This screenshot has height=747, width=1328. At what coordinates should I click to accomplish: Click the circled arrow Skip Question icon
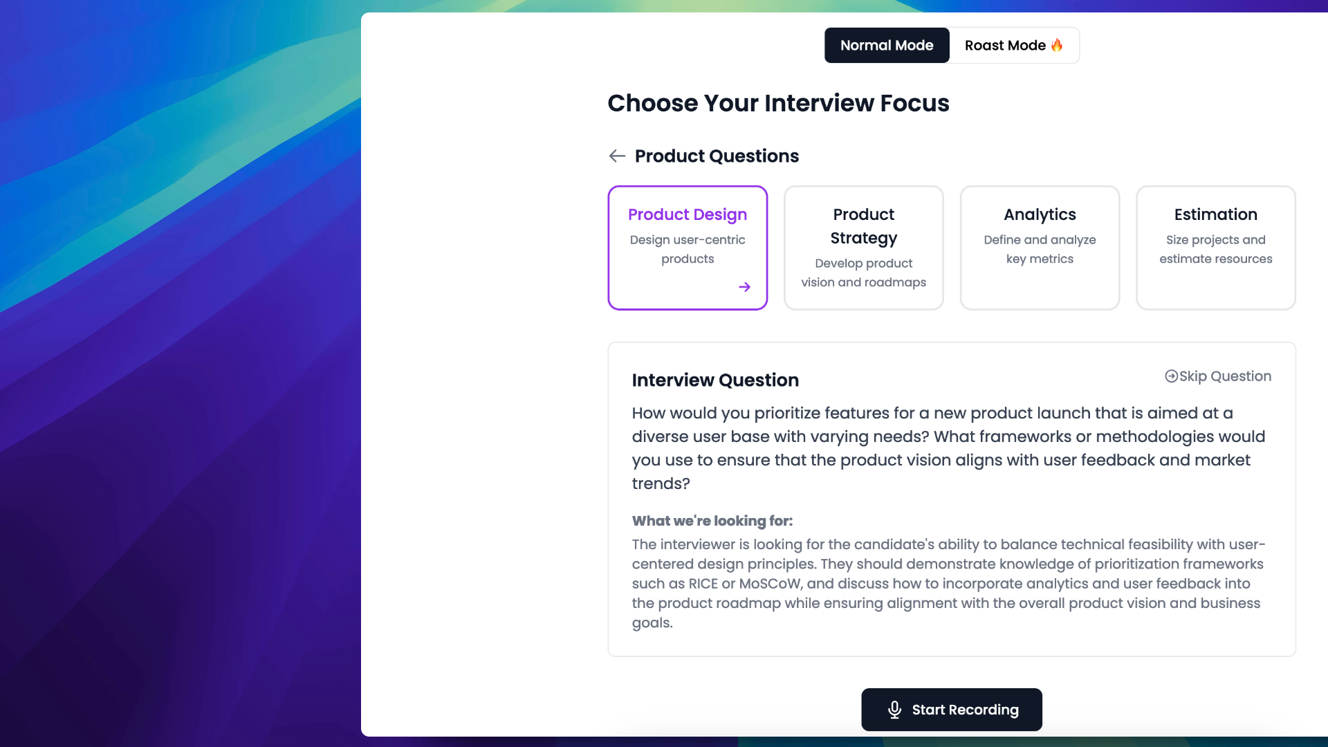pyautogui.click(x=1171, y=376)
